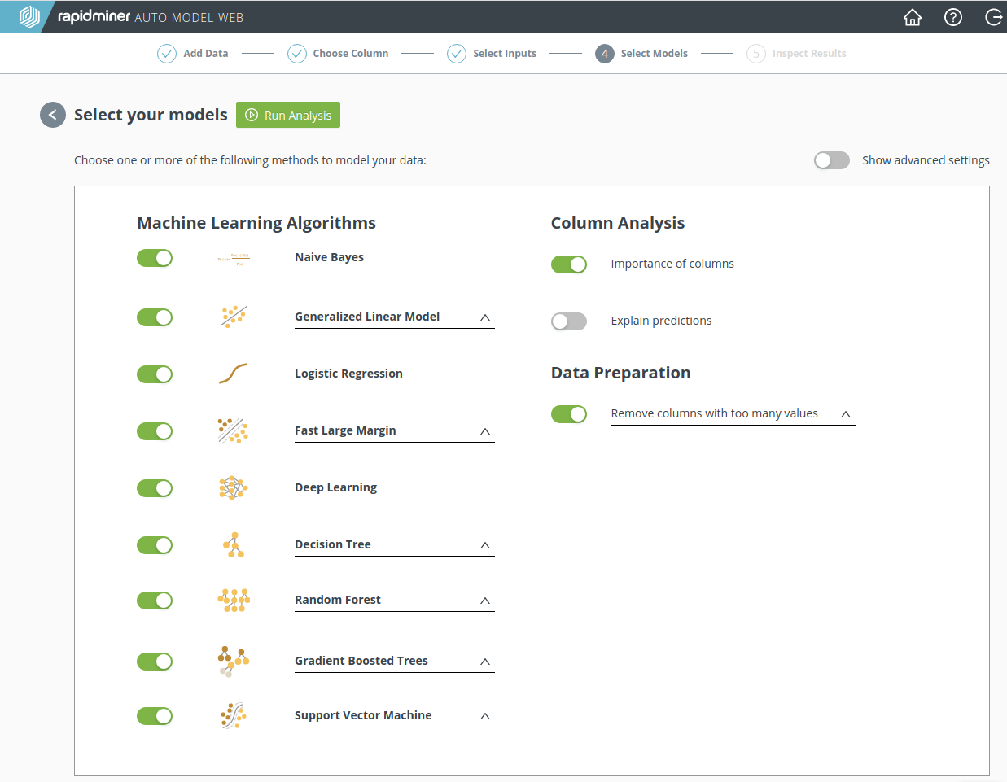Click the logout icon in header
The width and height of the screenshot is (1007, 782).
[x=993, y=17]
